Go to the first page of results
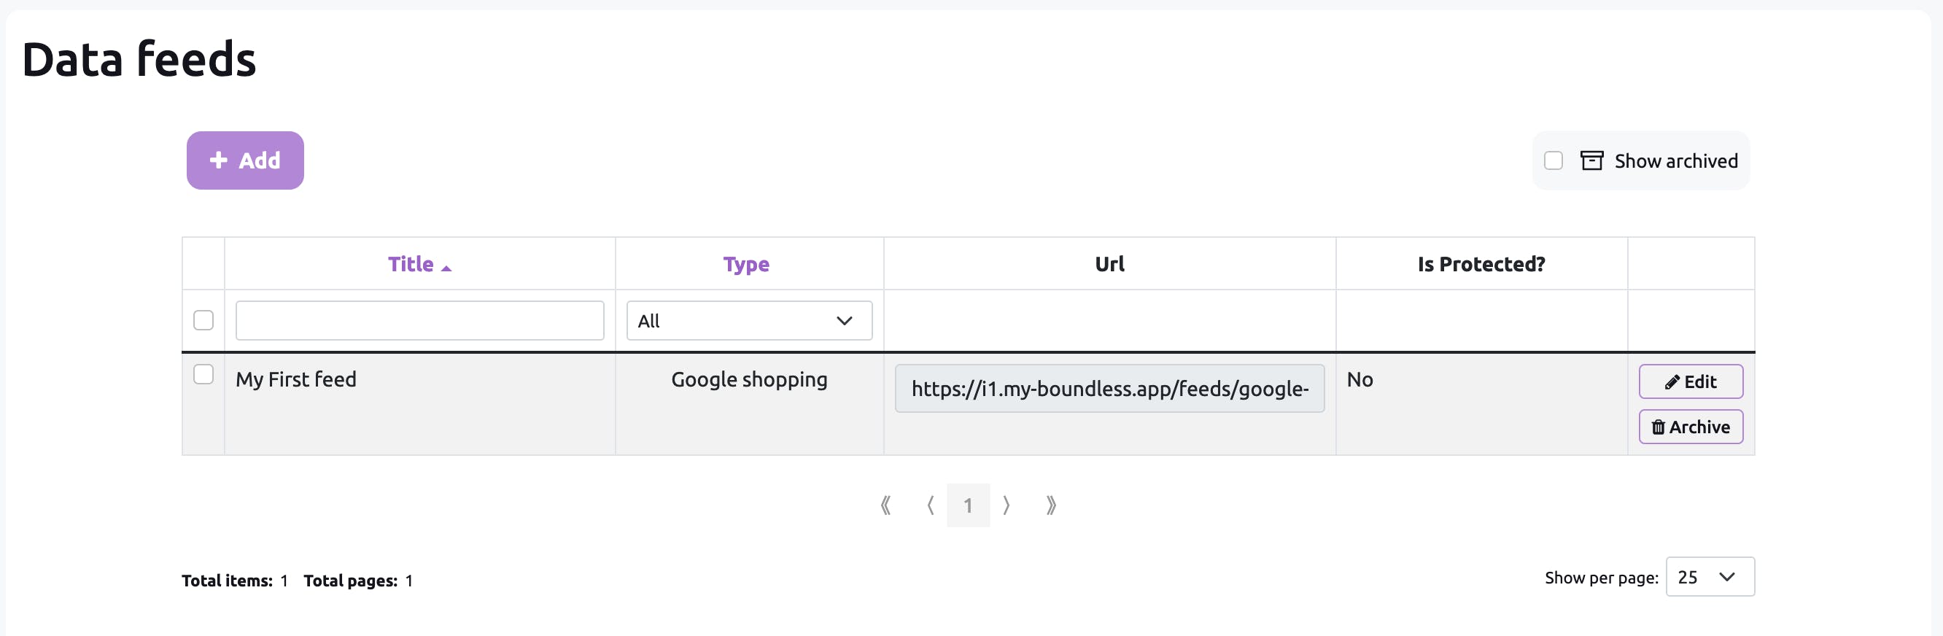Screen dimensions: 1943x636 pyautogui.click(x=885, y=505)
